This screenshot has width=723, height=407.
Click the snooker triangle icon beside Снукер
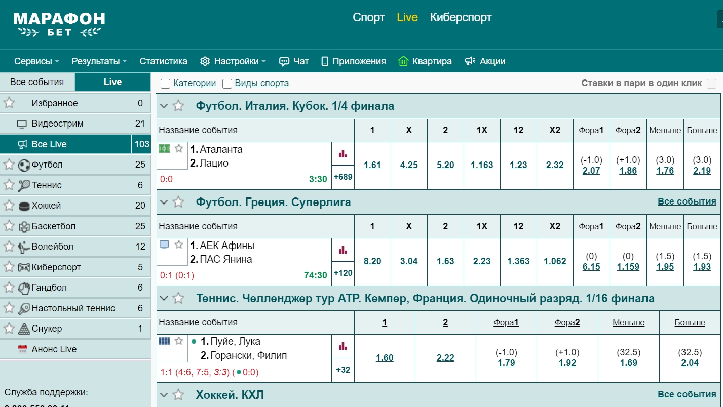point(24,329)
